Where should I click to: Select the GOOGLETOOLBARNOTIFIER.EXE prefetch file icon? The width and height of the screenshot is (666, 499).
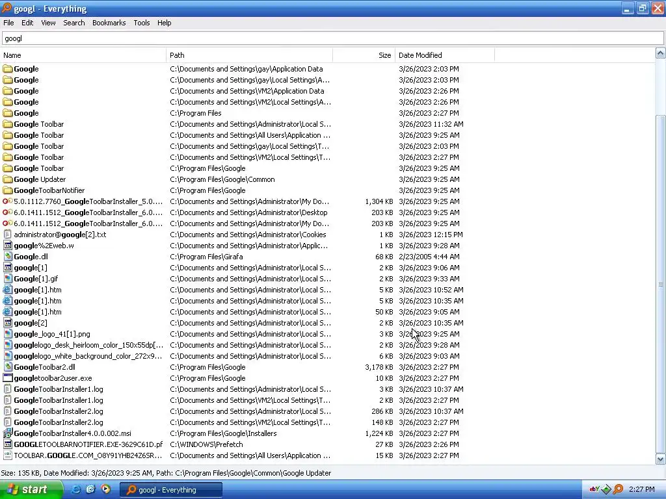coord(8,444)
